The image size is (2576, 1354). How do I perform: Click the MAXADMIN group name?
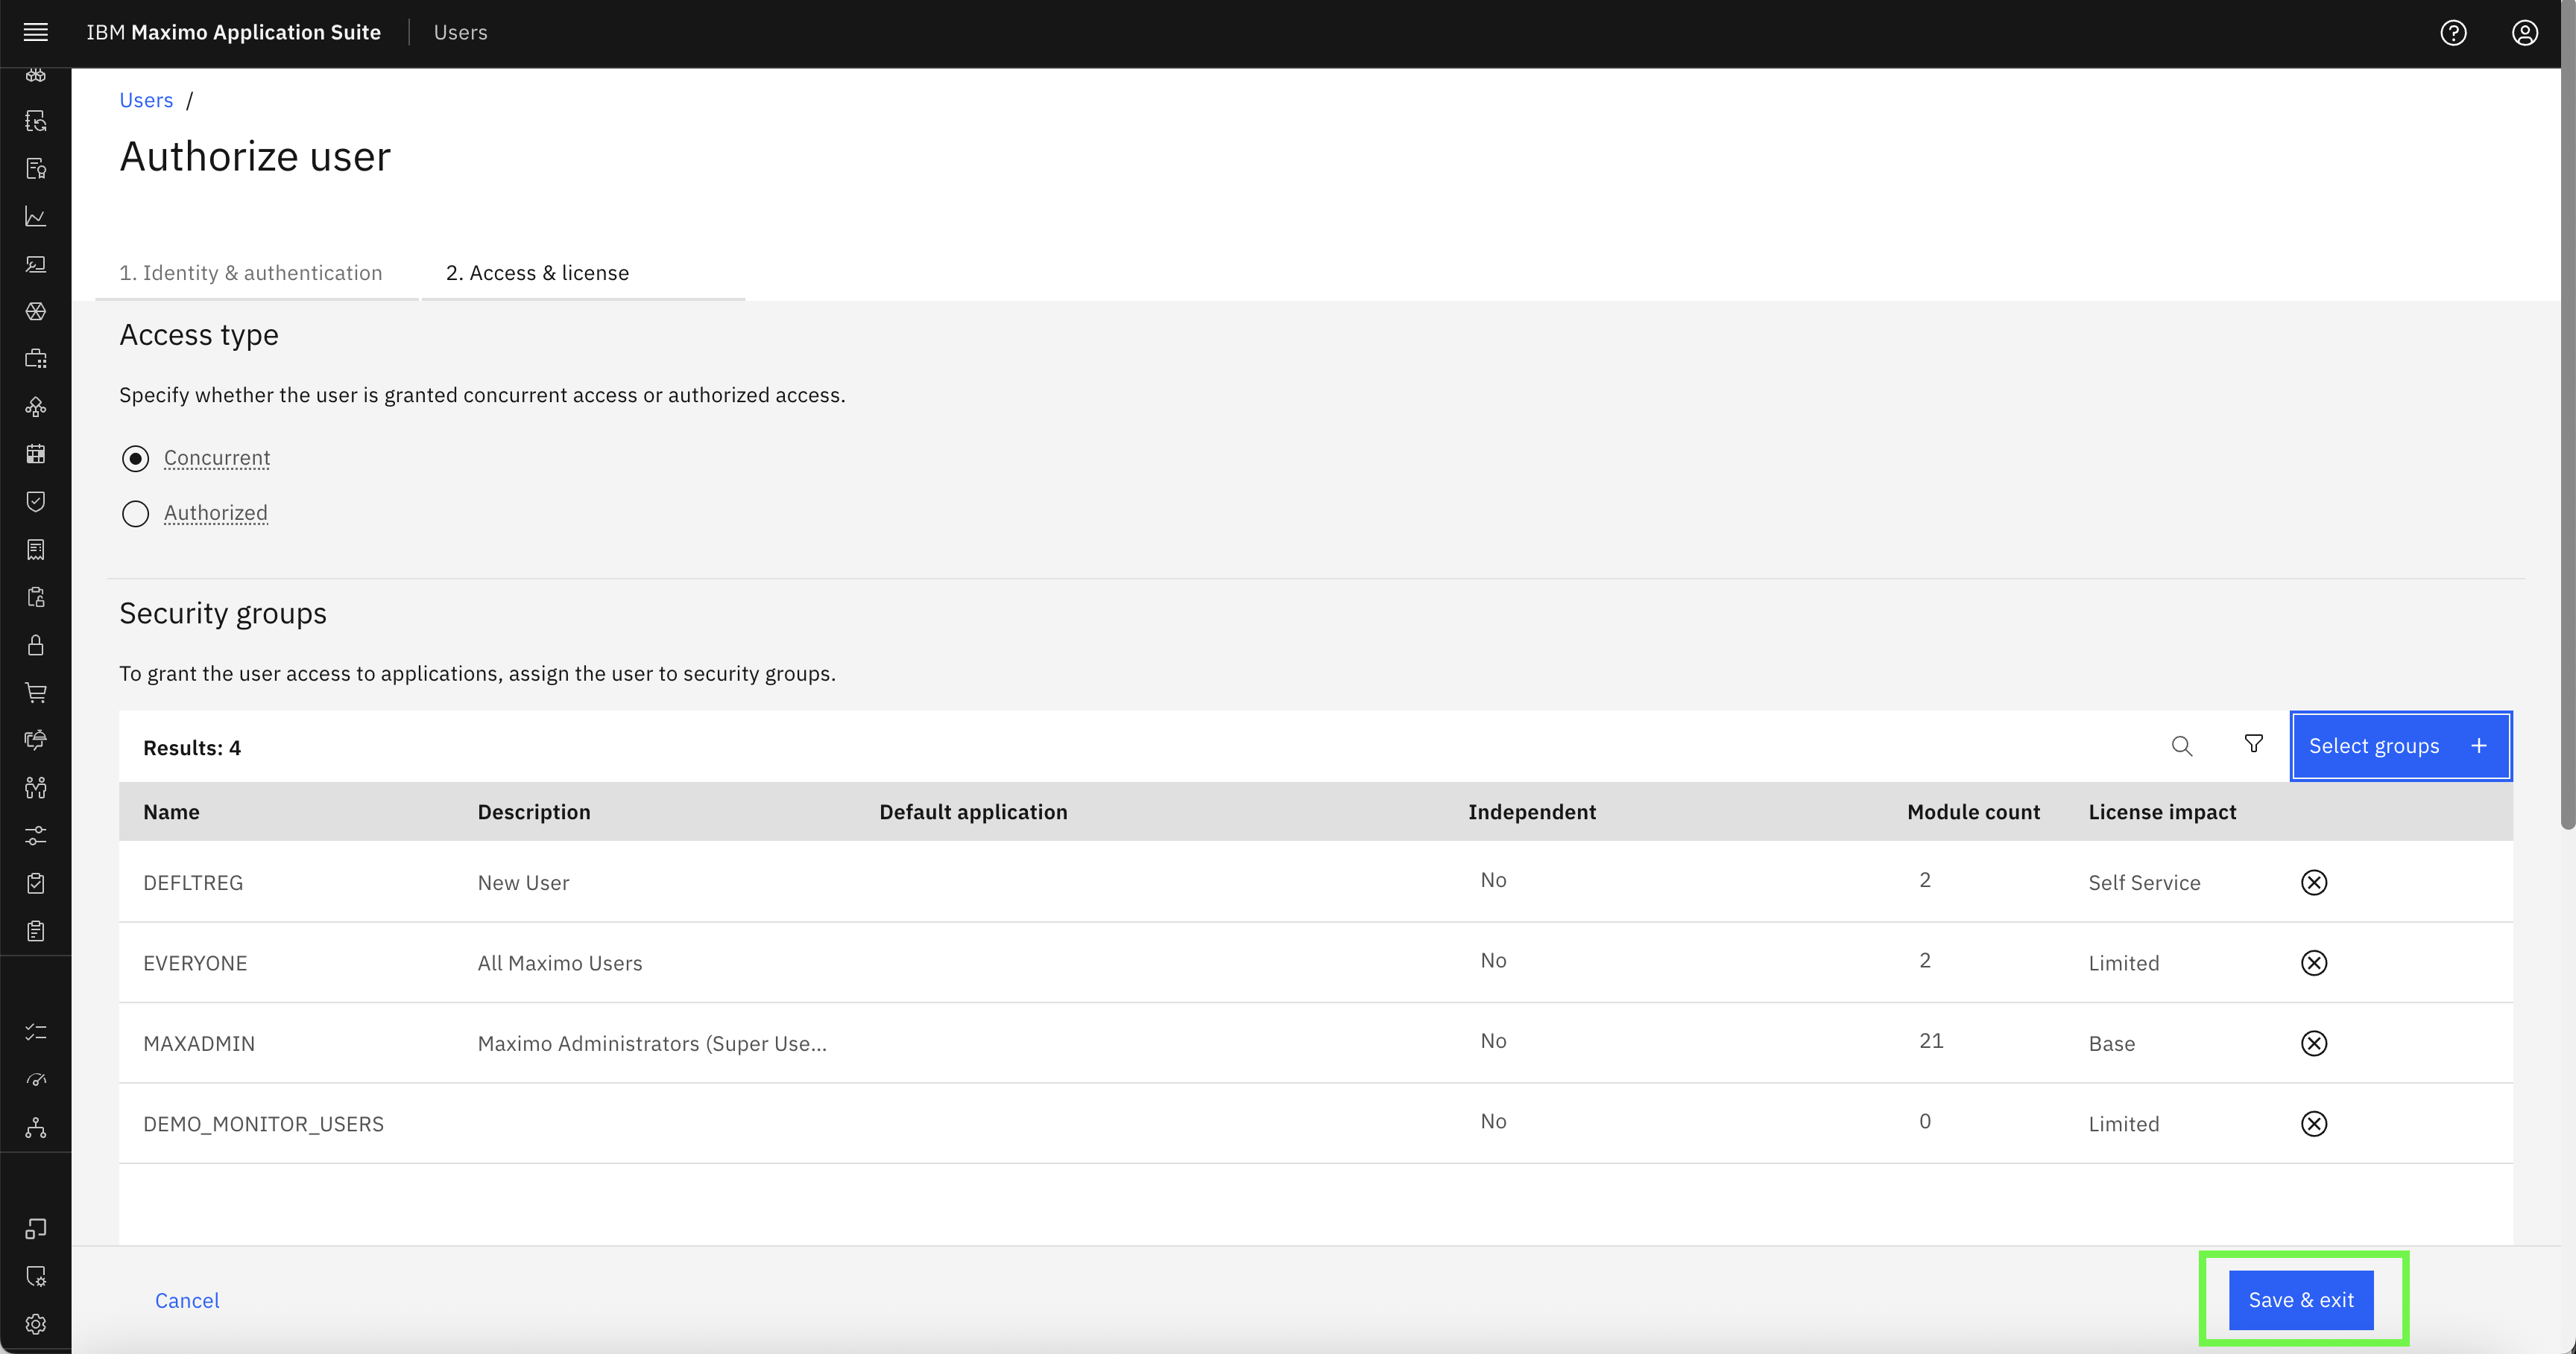199,1043
